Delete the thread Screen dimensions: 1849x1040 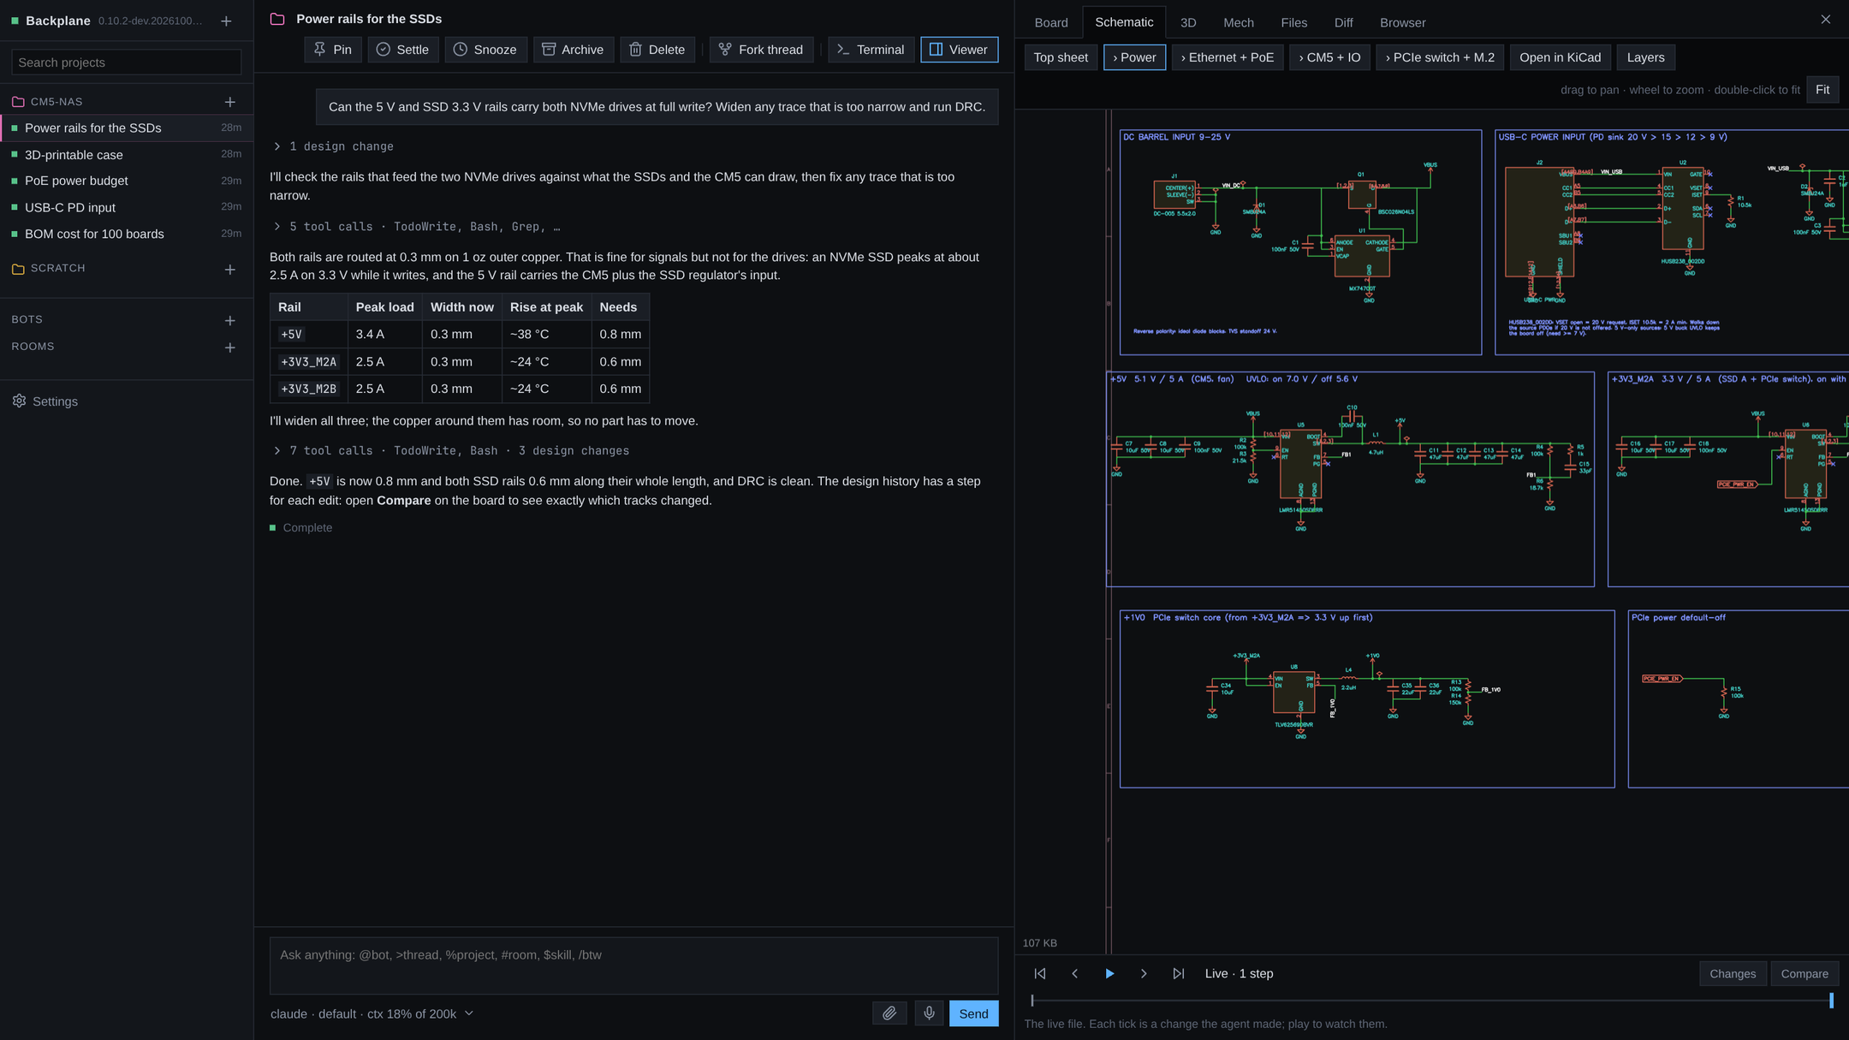[x=657, y=50]
